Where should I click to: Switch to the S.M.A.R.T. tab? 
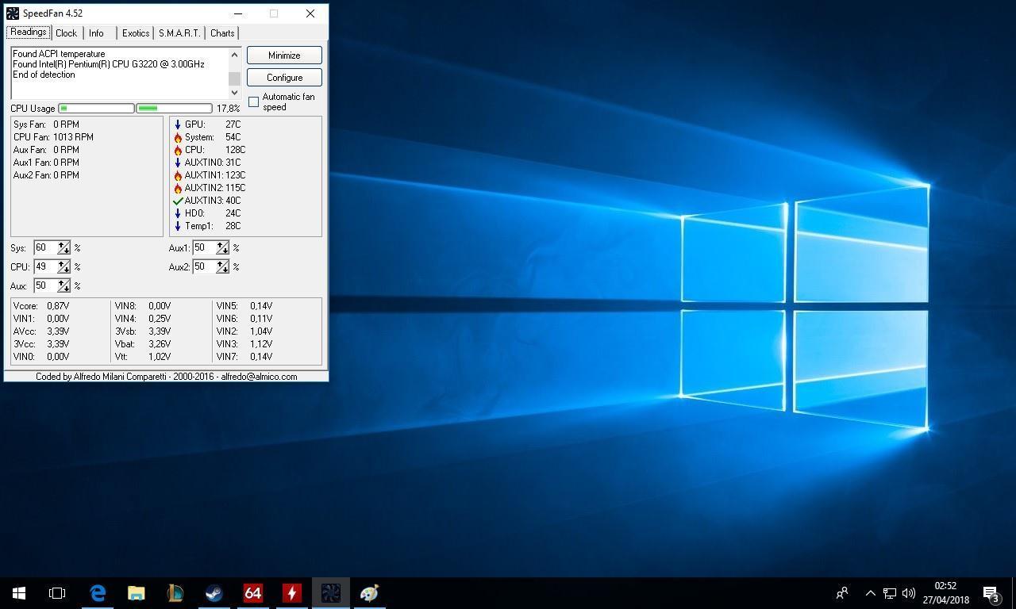[179, 33]
